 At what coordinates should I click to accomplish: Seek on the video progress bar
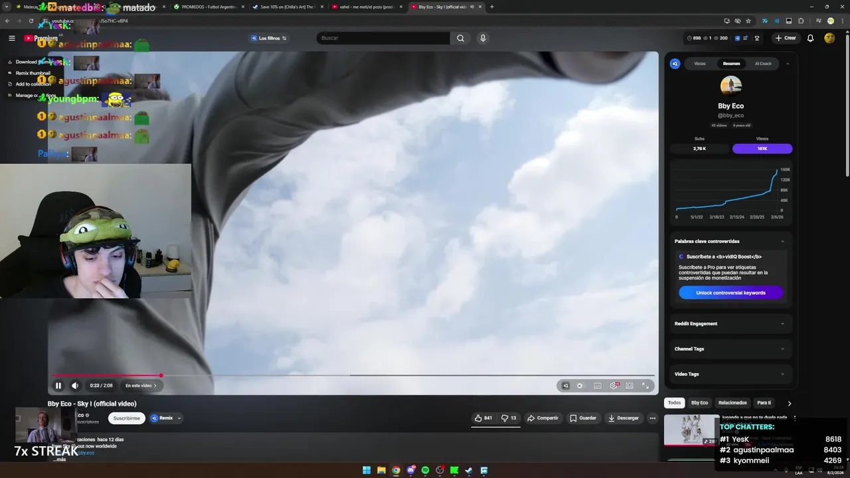coord(353,376)
